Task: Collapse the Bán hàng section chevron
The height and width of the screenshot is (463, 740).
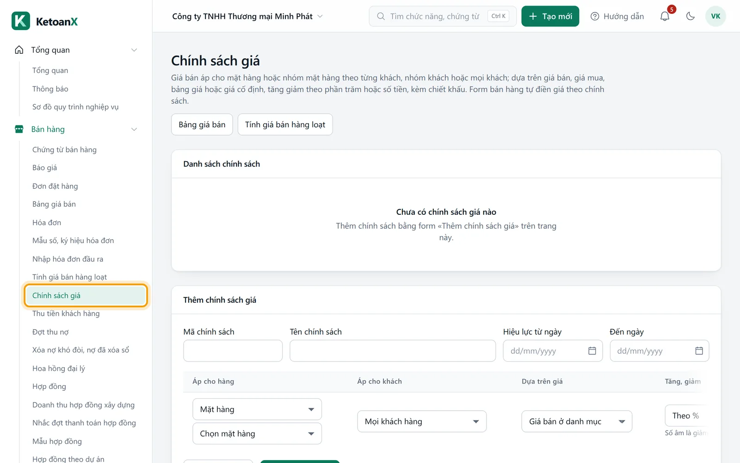Action: click(134, 129)
